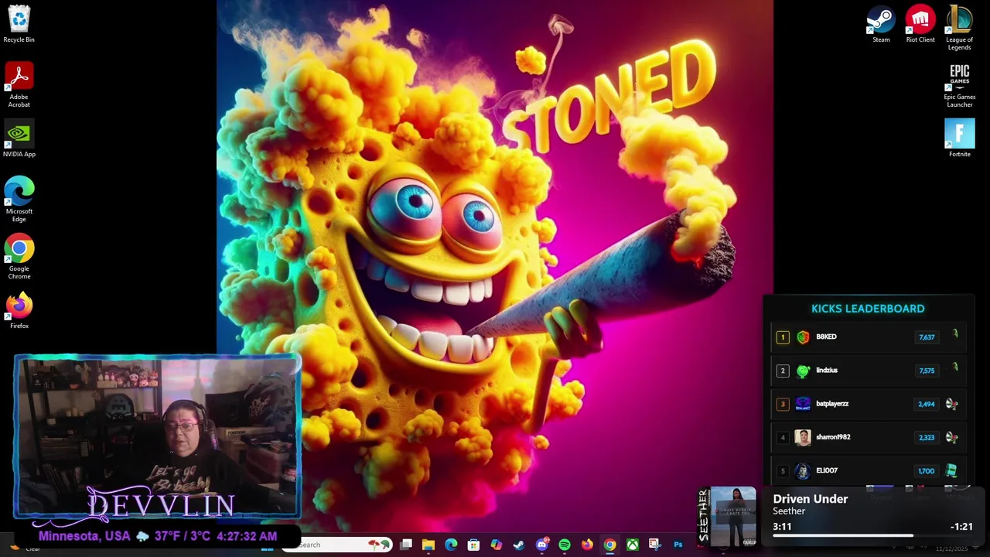Launch Fortnite desktop shortcut
The height and width of the screenshot is (557, 990).
pyautogui.click(x=959, y=138)
